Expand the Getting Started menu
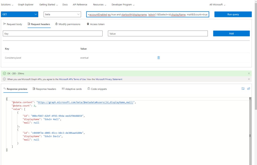The image size is (257, 165). click(x=48, y=5)
